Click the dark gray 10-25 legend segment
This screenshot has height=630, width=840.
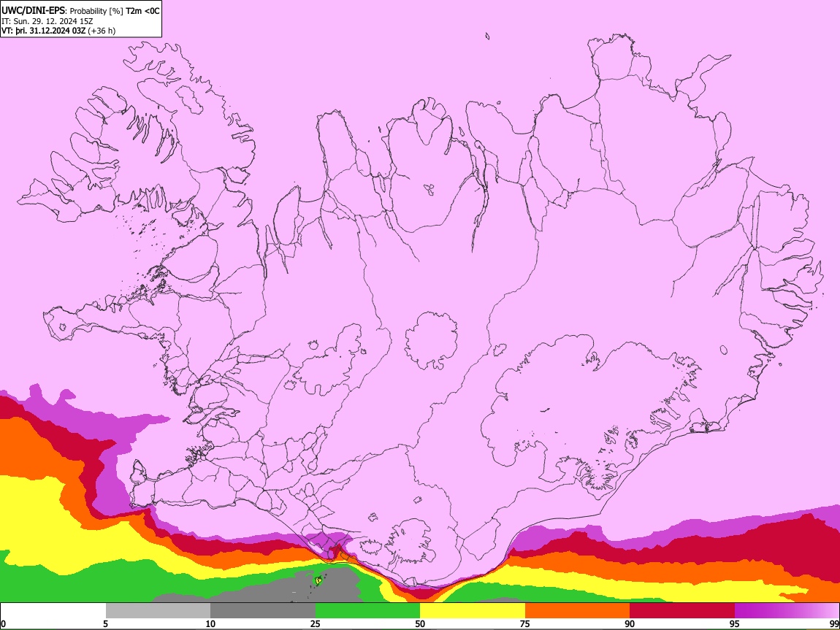pos(263,611)
